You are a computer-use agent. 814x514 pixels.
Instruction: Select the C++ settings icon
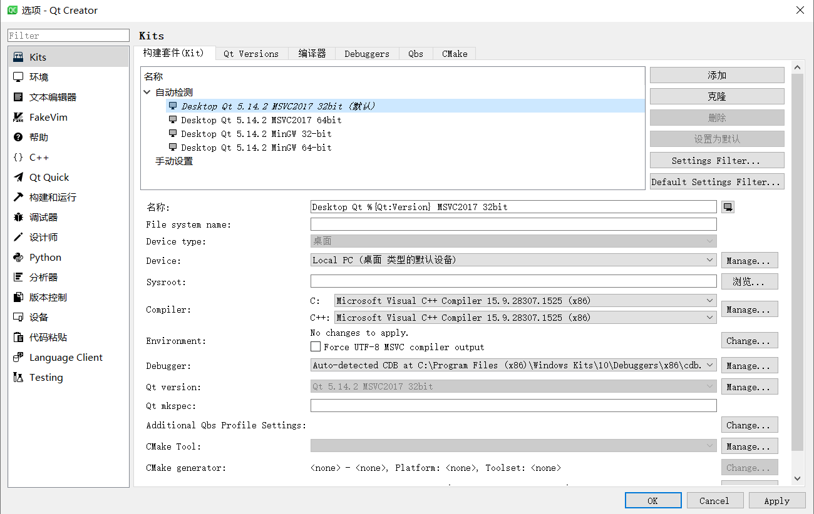coord(21,157)
